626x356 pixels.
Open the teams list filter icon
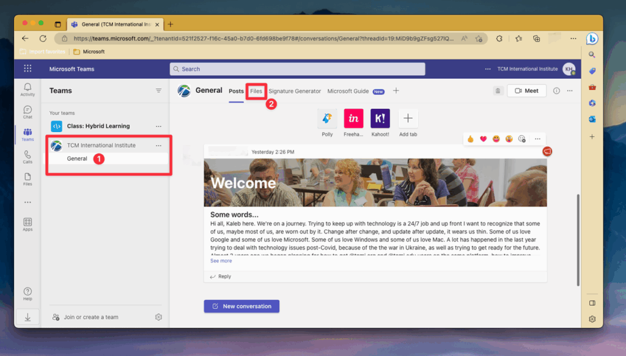(158, 91)
